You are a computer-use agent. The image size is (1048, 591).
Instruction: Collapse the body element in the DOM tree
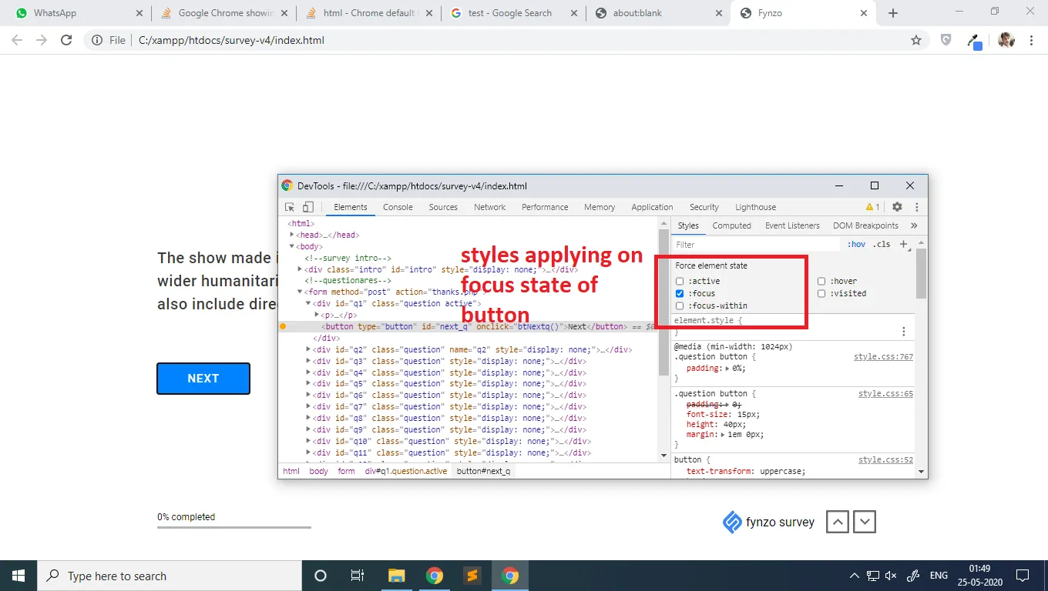[292, 247]
